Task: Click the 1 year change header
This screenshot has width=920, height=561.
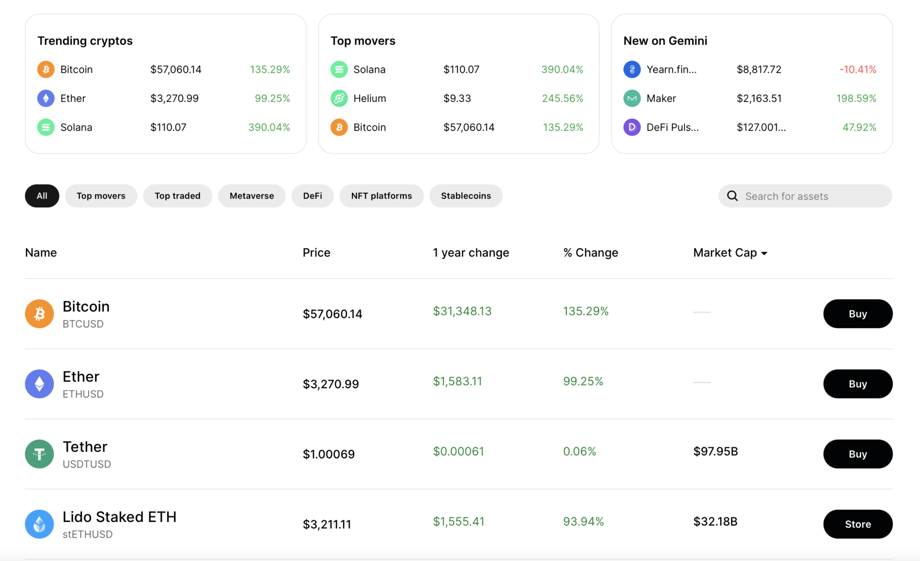Action: [471, 253]
